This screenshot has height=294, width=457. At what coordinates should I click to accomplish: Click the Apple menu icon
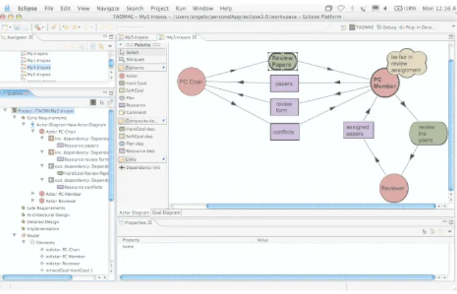[7, 9]
